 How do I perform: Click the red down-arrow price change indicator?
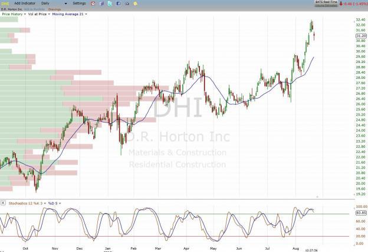(x=341, y=4)
